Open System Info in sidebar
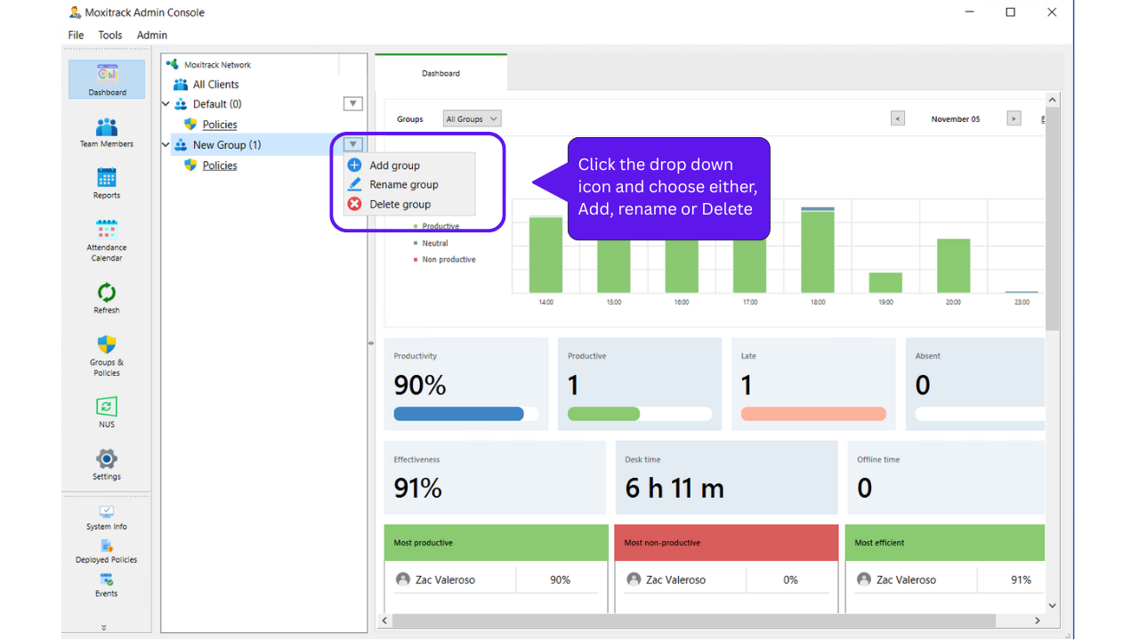The width and height of the screenshot is (1139, 641). (107, 518)
